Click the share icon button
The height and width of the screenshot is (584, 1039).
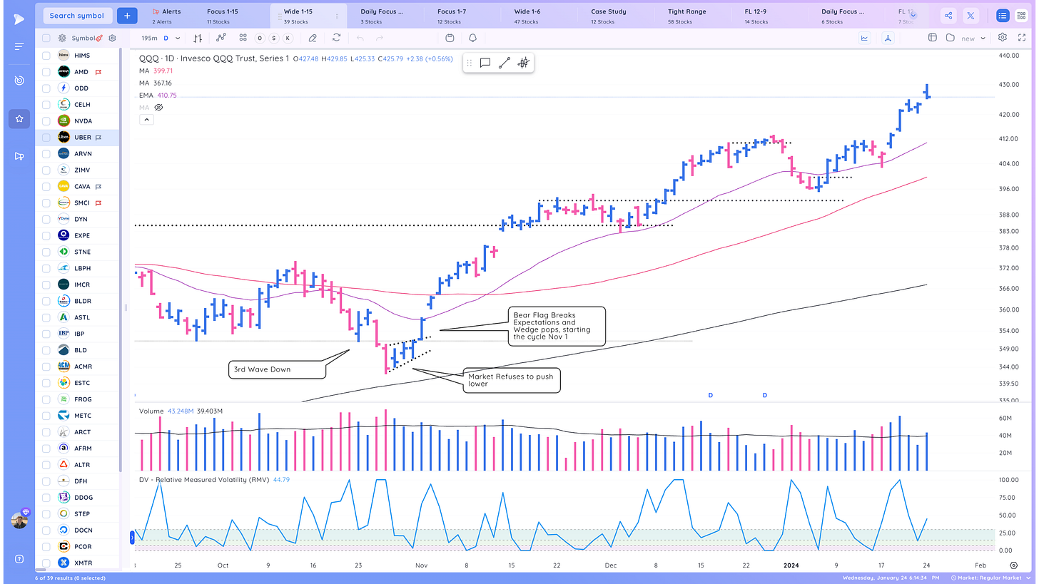point(948,16)
